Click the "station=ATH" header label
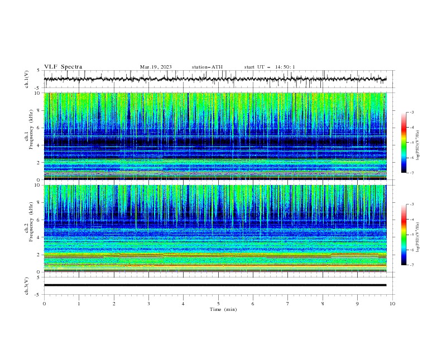 207,67
